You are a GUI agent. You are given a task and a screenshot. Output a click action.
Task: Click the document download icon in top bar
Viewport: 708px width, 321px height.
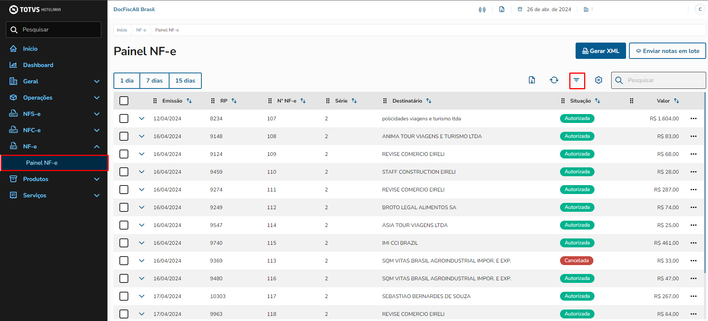tap(502, 10)
